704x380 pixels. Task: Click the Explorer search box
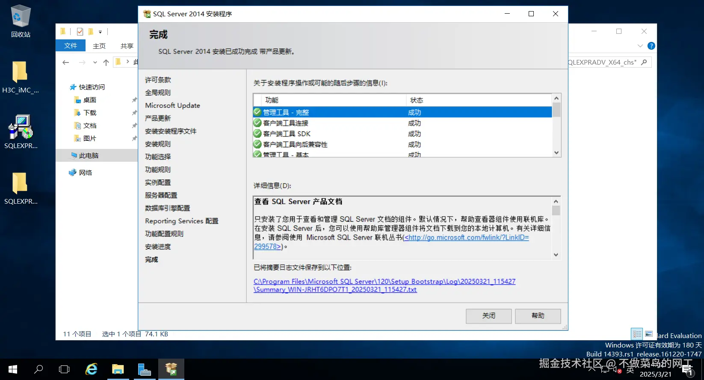point(610,62)
